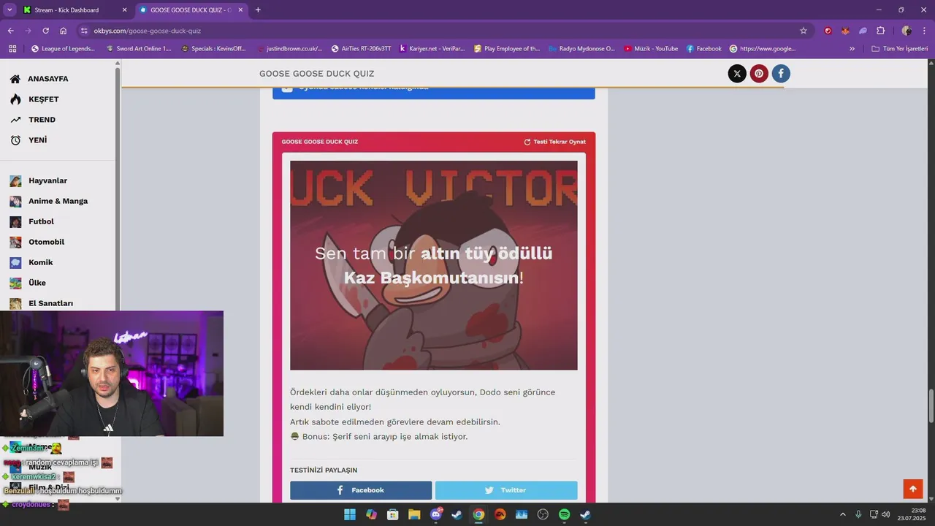
Task: Click Testi Tekrar Oynat to replay quiz
Action: tap(554, 142)
